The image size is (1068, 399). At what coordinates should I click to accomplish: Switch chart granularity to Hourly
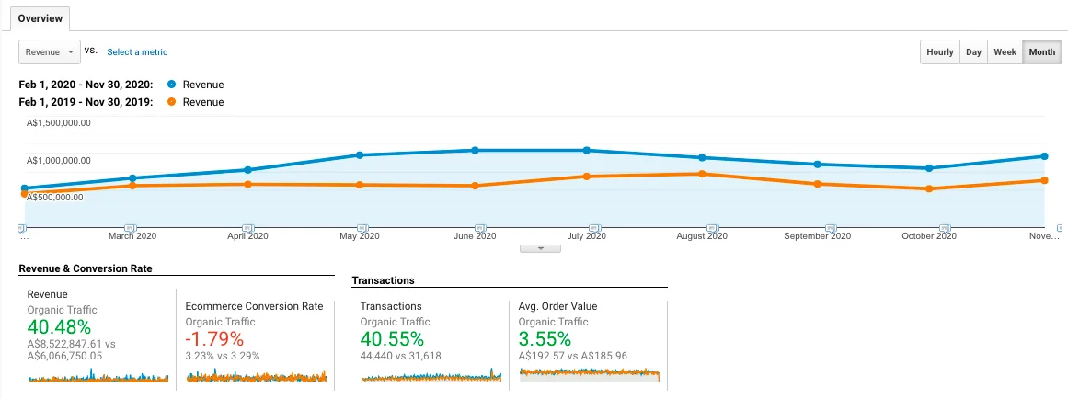coord(939,52)
